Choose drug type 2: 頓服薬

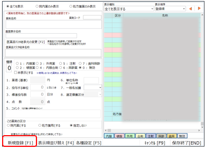(x=17, y=68)
